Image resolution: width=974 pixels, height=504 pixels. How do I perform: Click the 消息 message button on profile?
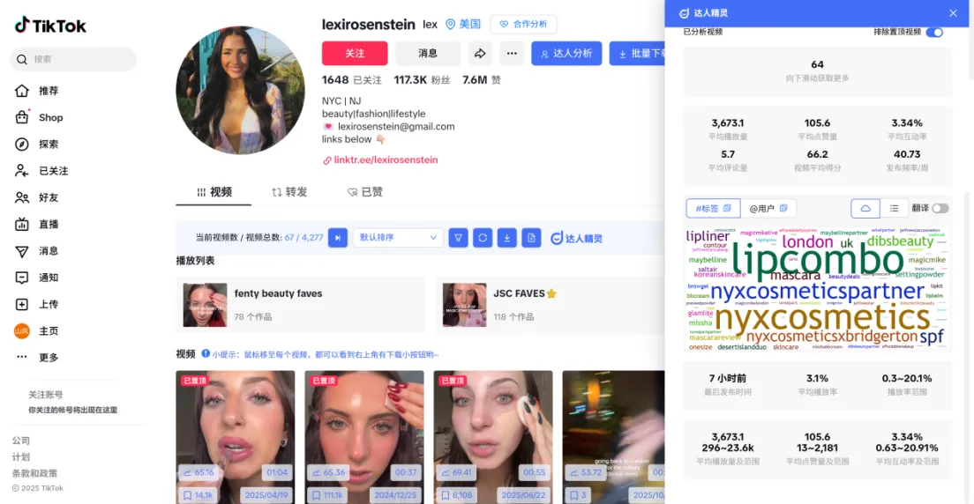[428, 54]
